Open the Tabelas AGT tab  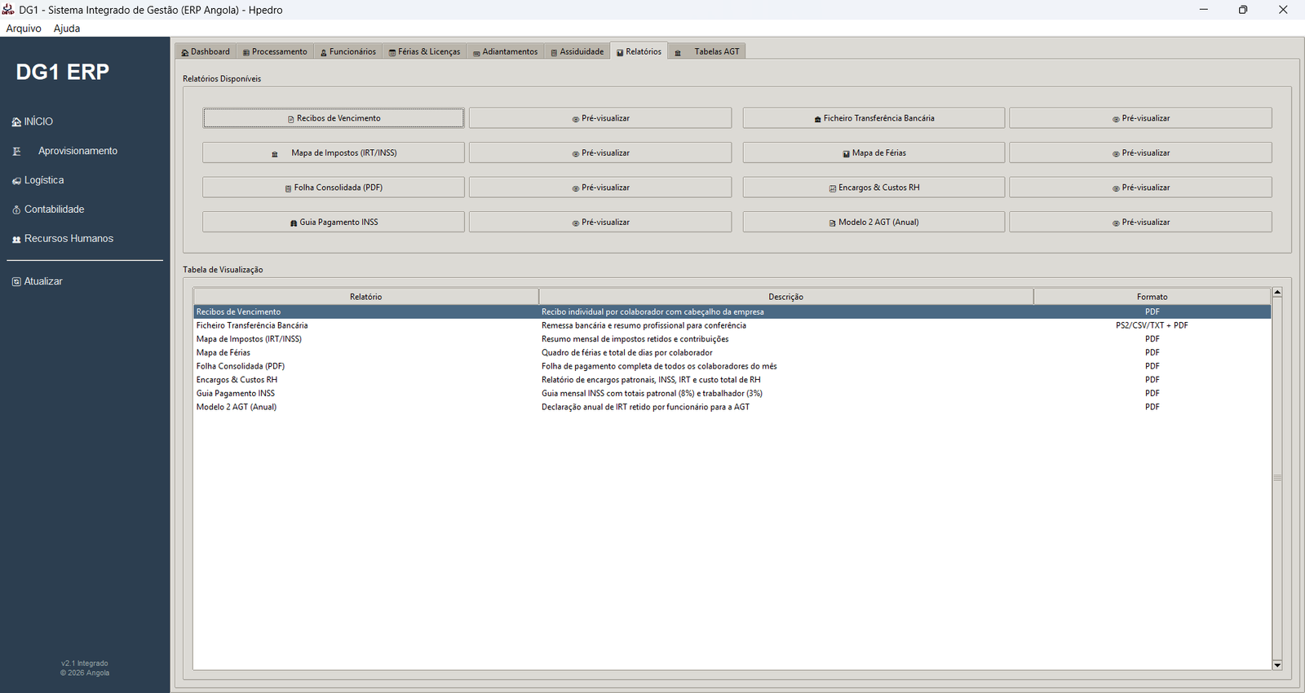[x=707, y=51]
